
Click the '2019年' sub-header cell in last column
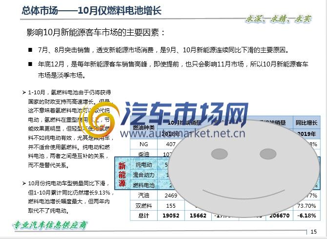pos(307,134)
